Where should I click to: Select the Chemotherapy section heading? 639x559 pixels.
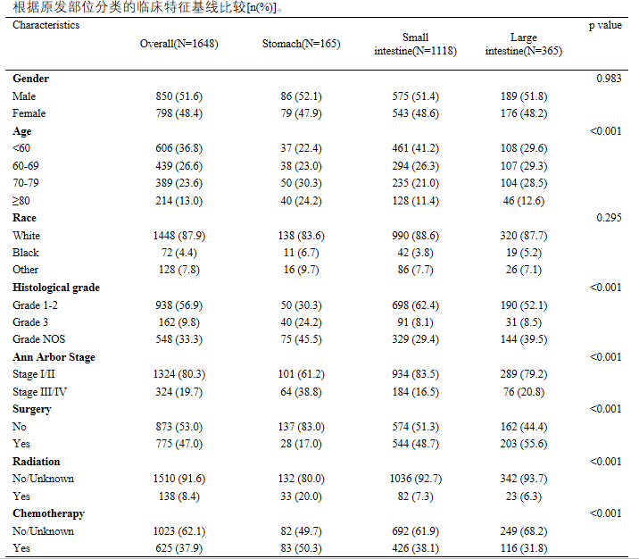point(48,514)
